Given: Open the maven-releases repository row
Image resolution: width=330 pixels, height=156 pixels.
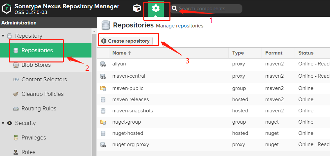Looking at the screenshot, I should point(213,99).
